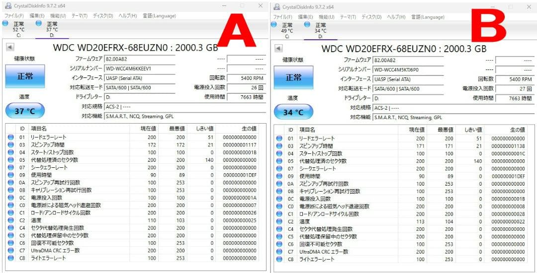Select キャリブレーション再試行回数 row in window A
This screenshot has height=273, width=537.
click(x=133, y=190)
